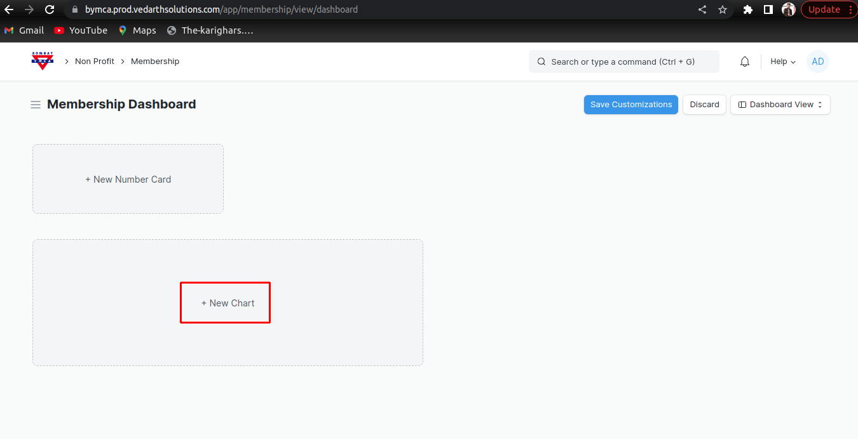Image resolution: width=858 pixels, height=439 pixels.
Task: Click the share page icon
Action: (x=702, y=10)
